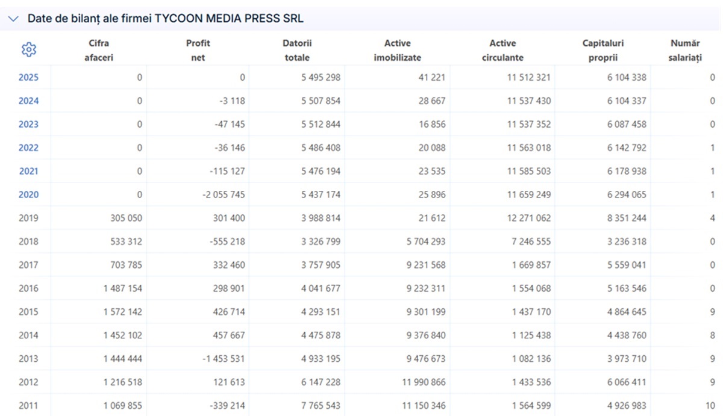The height and width of the screenshot is (416, 723).
Task: Select the 2019 year row label
Action: click(28, 218)
